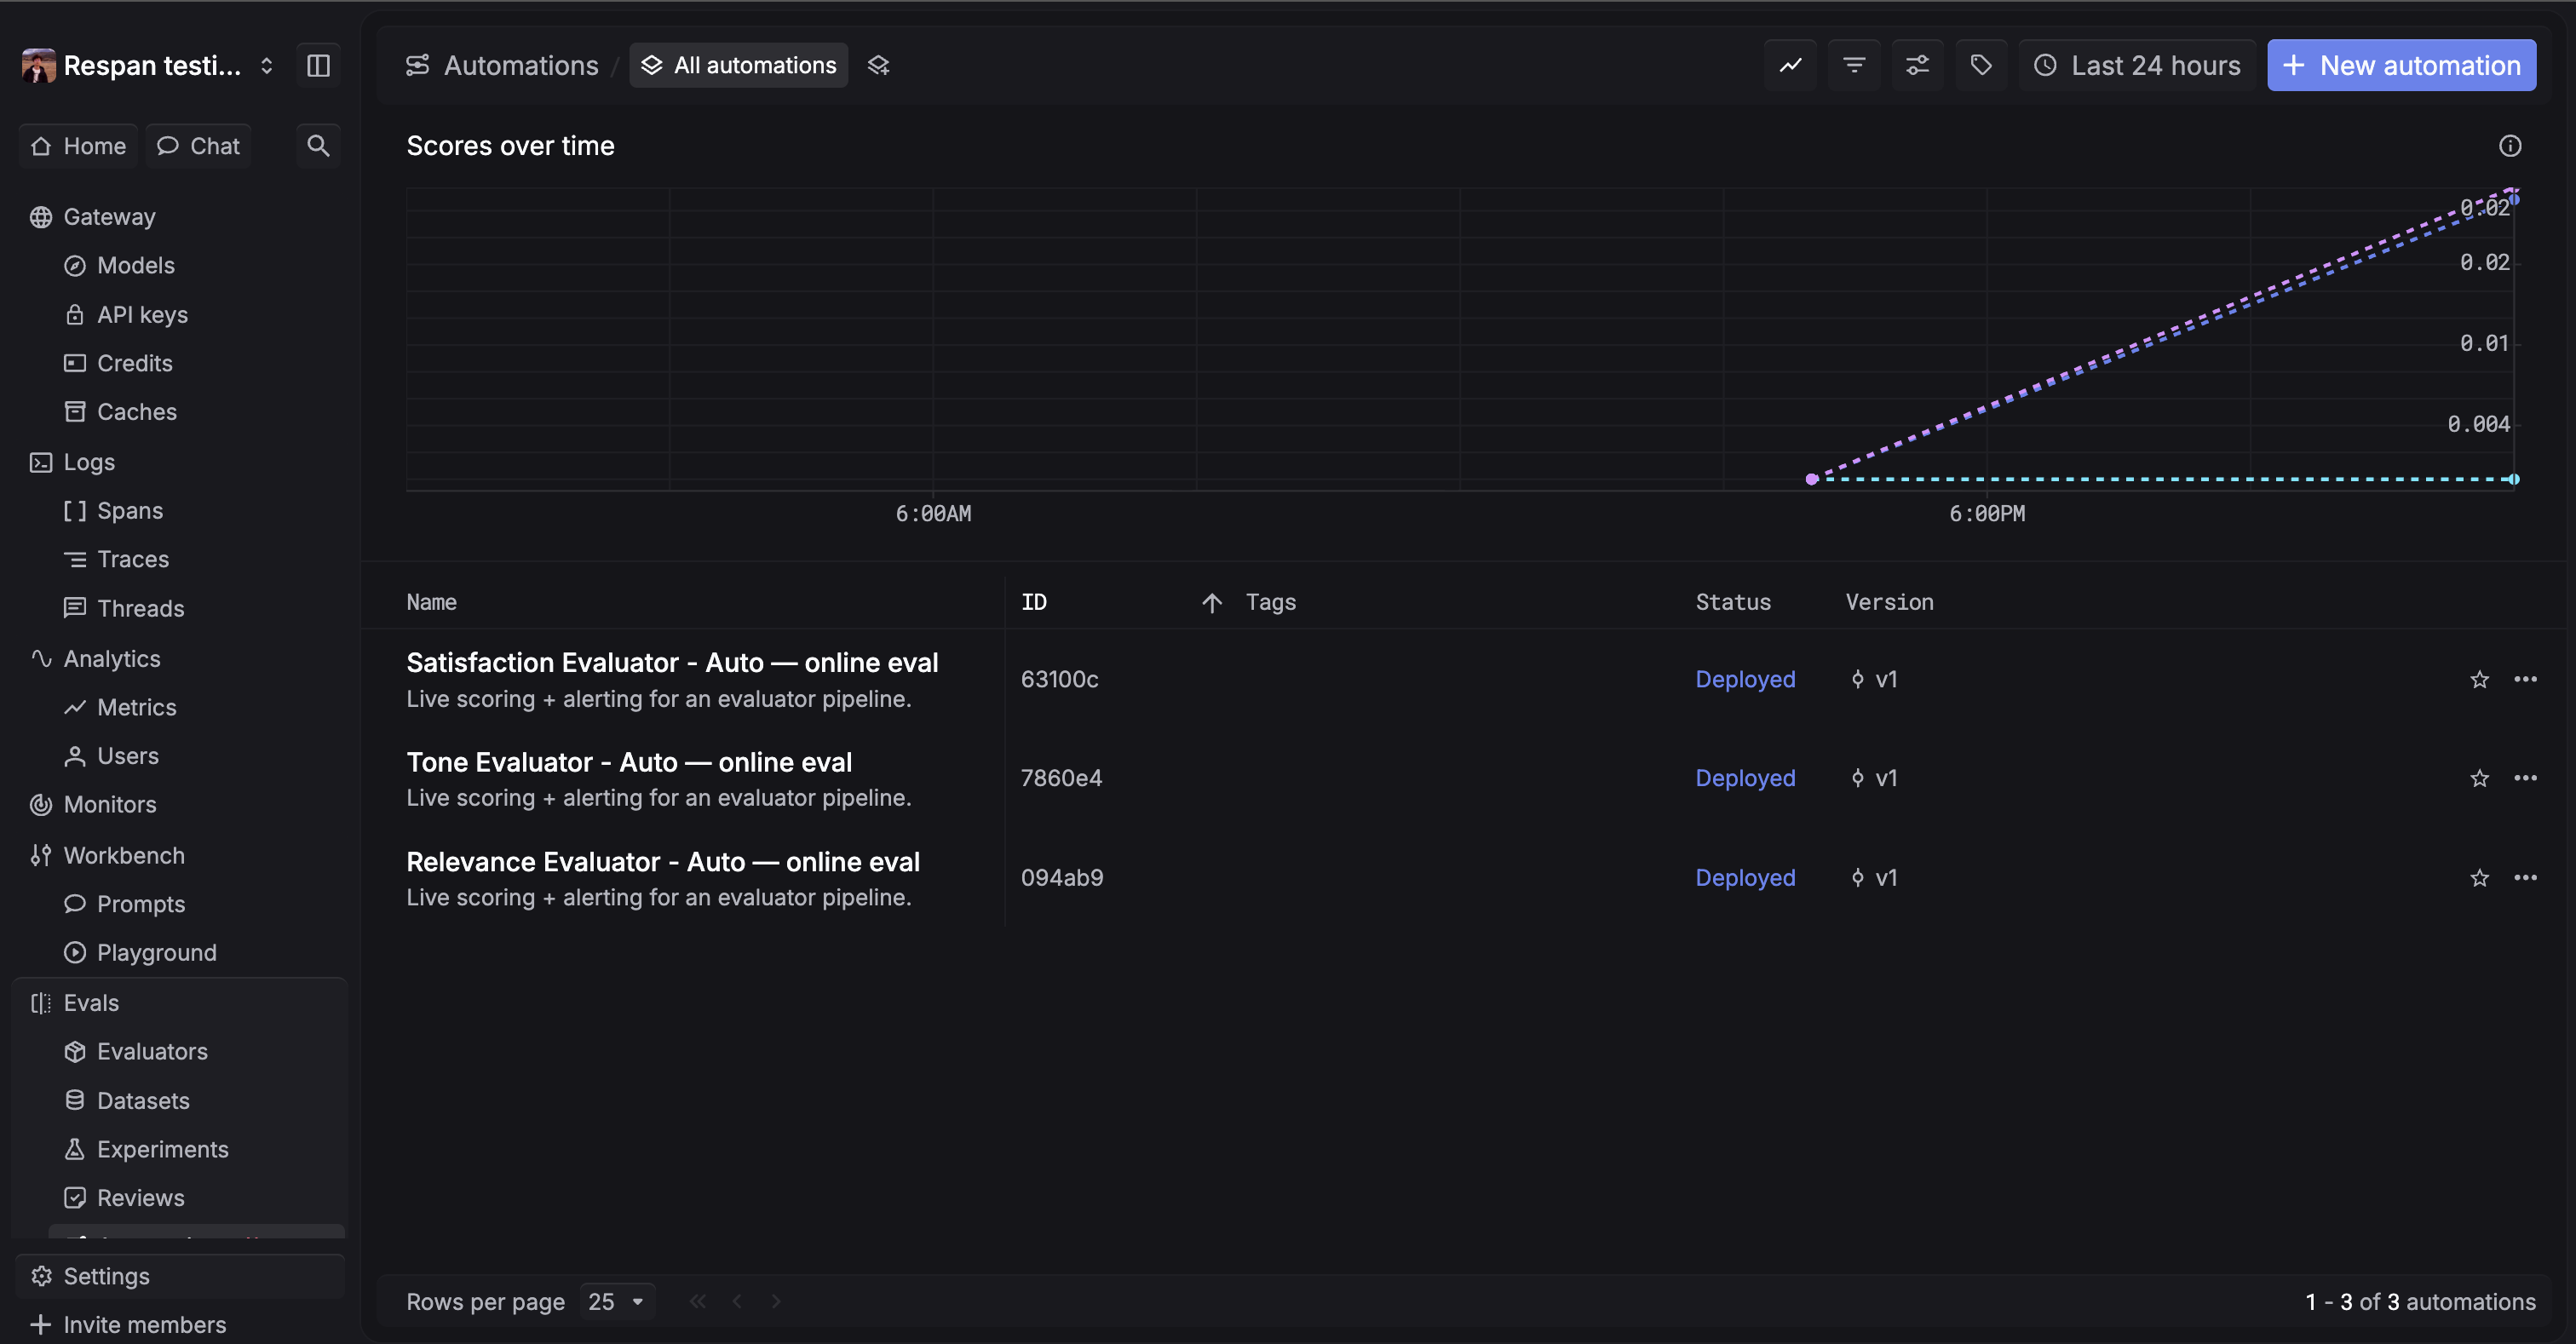Select the All automations view
2576x1344 pixels.
pos(738,66)
